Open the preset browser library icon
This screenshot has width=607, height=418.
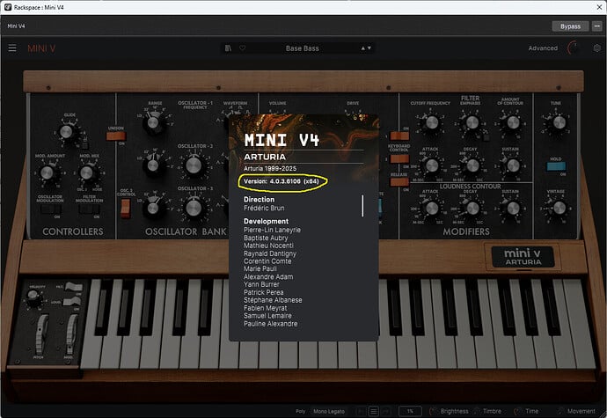229,48
